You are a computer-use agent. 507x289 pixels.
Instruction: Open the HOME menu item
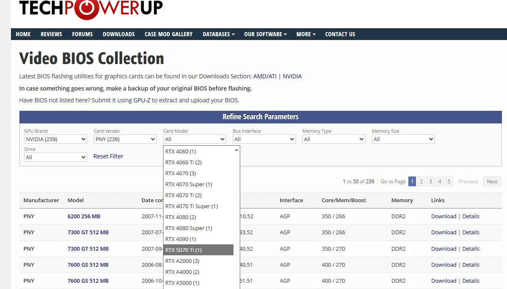tap(23, 34)
